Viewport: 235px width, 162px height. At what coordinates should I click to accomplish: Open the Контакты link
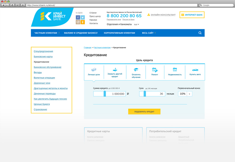(x=94, y=23)
